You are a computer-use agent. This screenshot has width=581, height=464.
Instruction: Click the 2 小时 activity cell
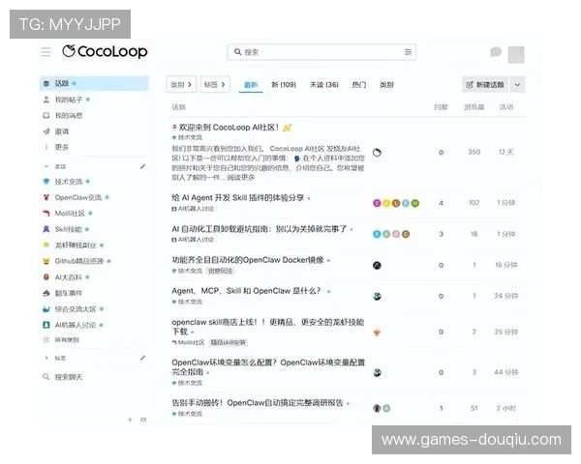[x=506, y=409]
